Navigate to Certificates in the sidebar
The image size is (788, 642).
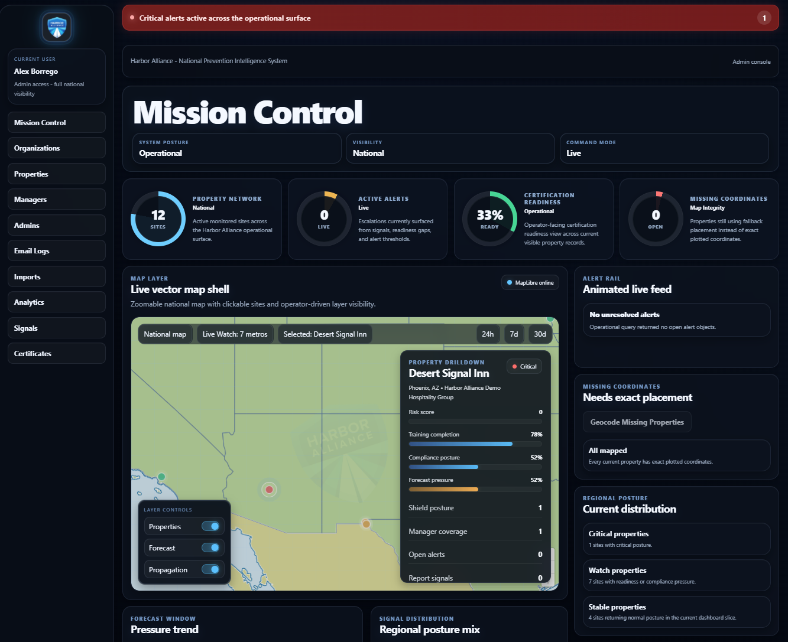click(56, 353)
